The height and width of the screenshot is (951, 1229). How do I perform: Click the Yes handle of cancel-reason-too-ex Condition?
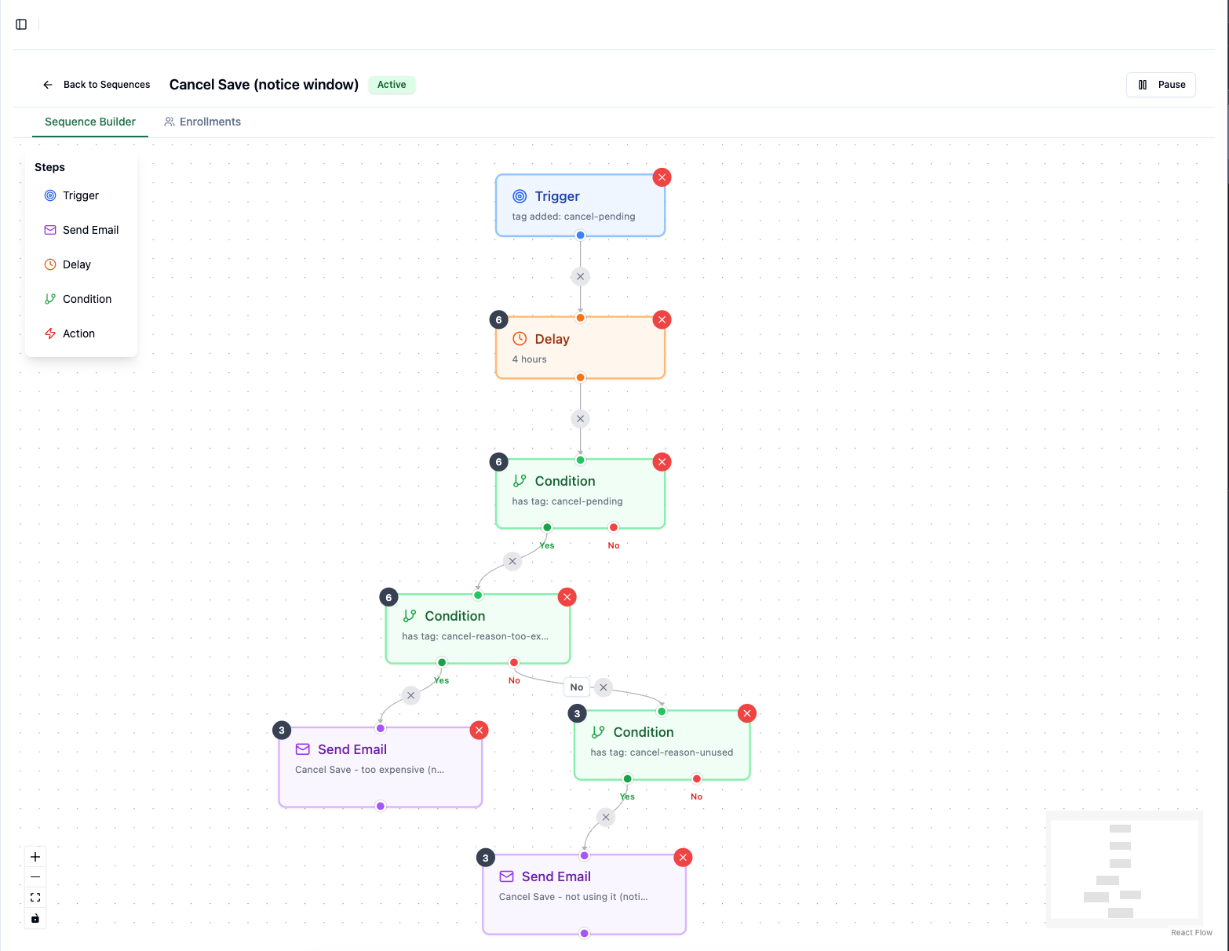tap(442, 662)
